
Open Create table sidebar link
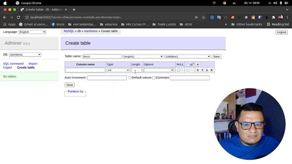tap(26, 67)
